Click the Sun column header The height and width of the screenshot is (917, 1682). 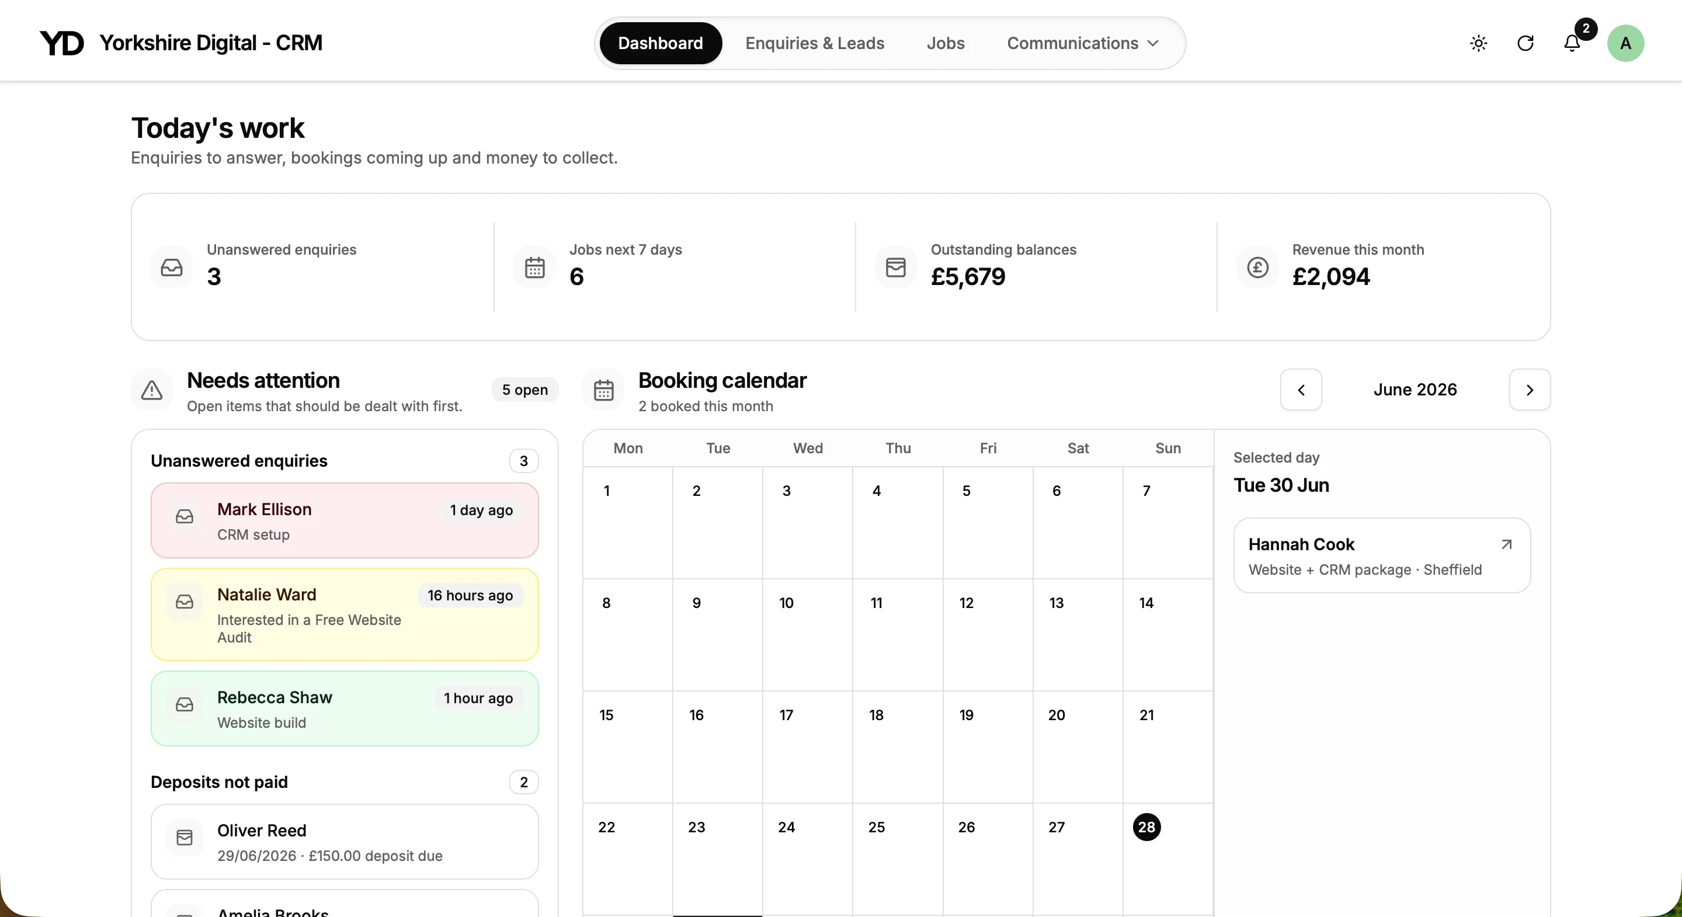[x=1168, y=448]
